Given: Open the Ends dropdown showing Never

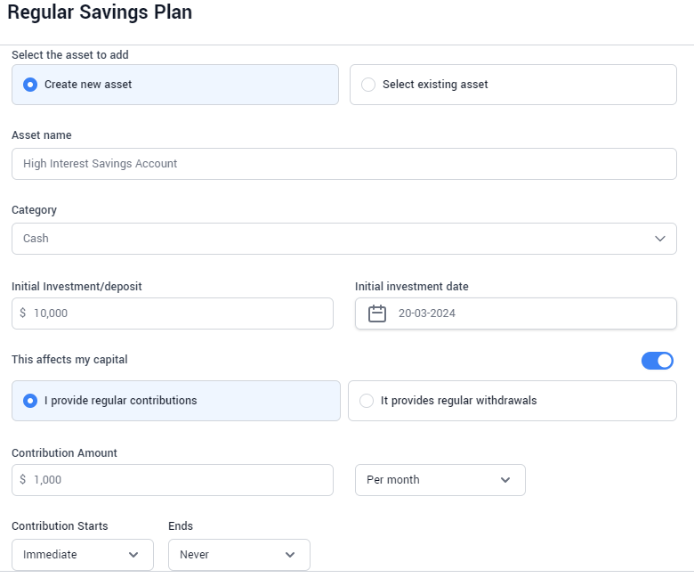Looking at the screenshot, I should (x=239, y=555).
